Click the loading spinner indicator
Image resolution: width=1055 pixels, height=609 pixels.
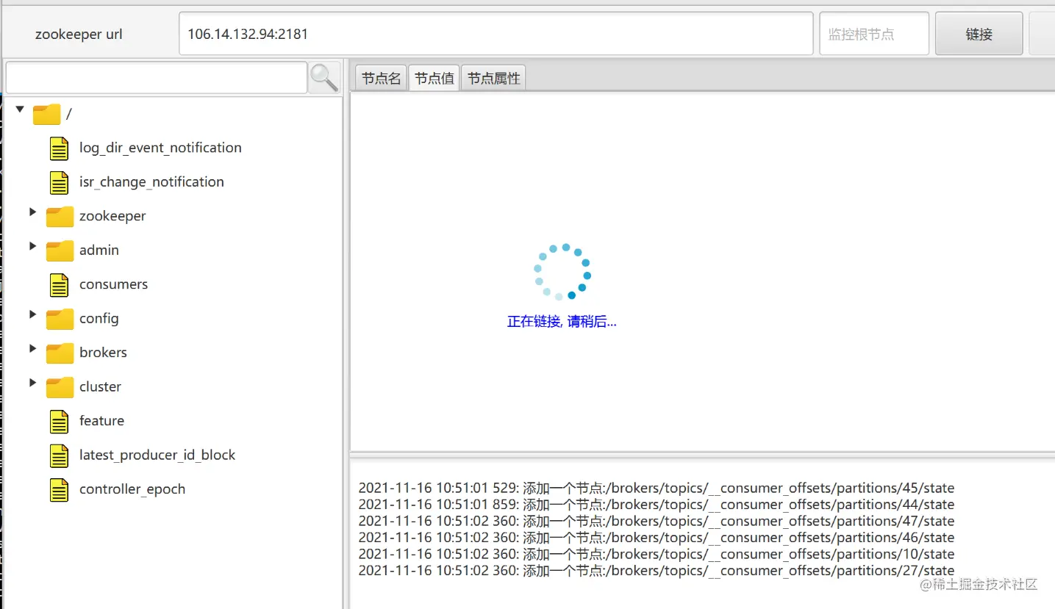(x=562, y=272)
